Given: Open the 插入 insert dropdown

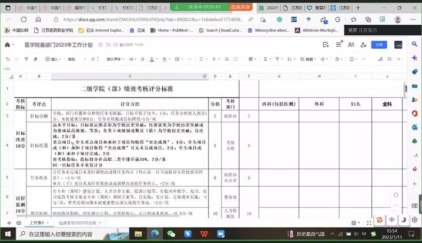Looking at the screenshot, I should coord(53,59).
